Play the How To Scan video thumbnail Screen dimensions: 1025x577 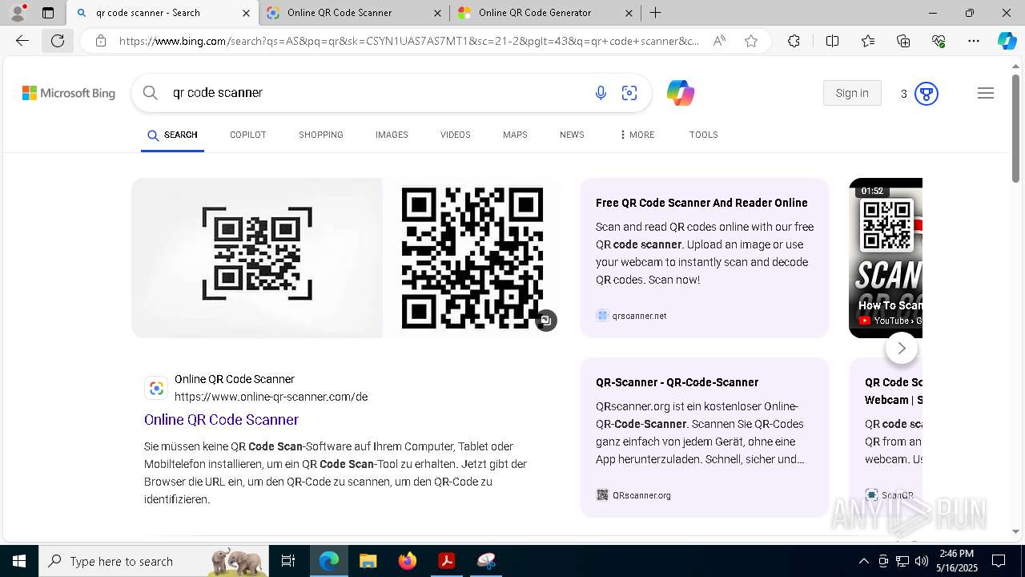click(x=886, y=258)
